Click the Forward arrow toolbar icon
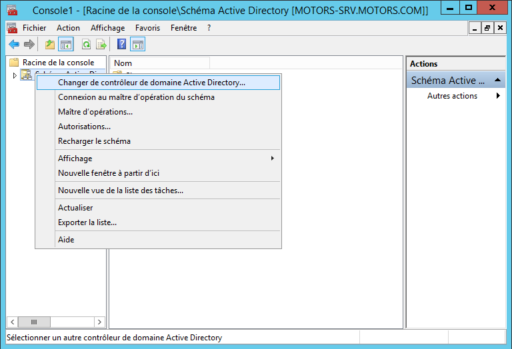Screen dimensions: 512x349 [x=29, y=45]
